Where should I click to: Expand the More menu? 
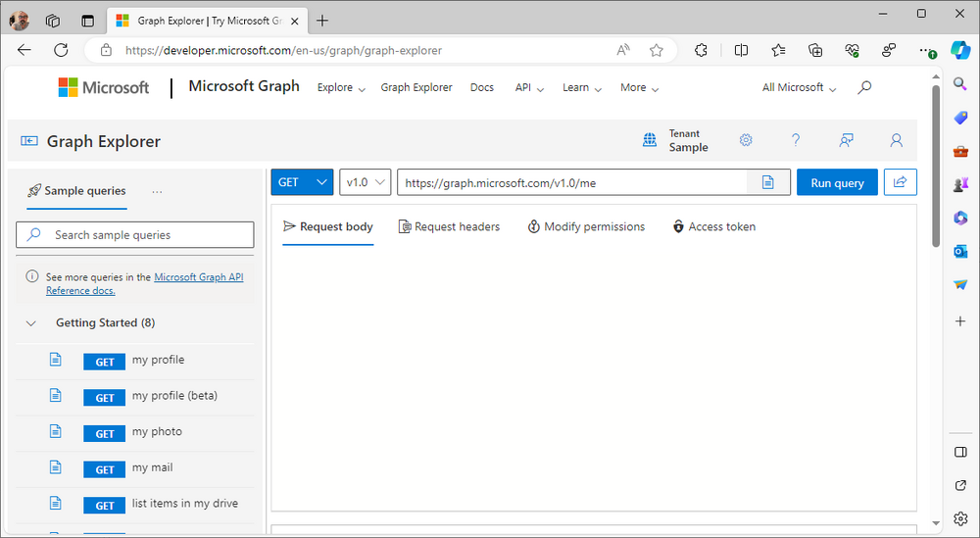pos(639,87)
